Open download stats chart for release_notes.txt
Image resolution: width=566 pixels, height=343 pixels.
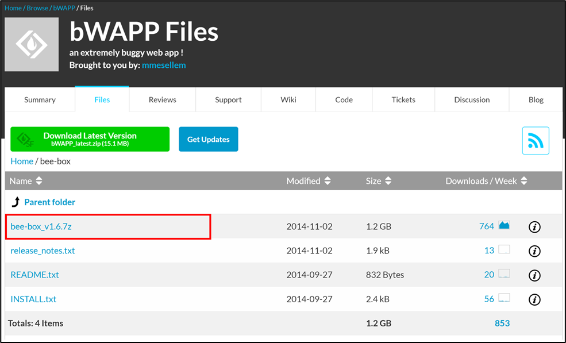tap(504, 249)
